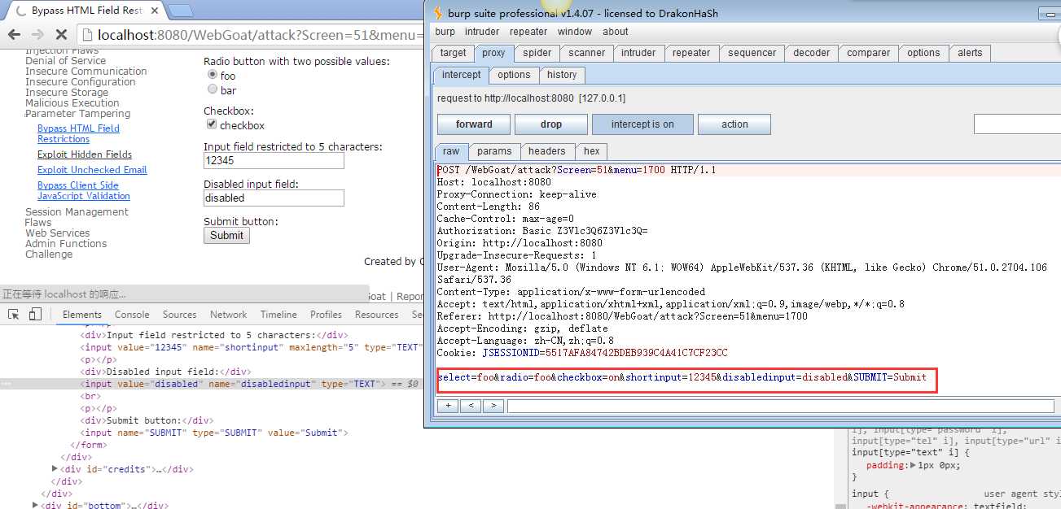This screenshot has height=509, width=1061.
Task: Switch to the Burp 'proxy' tab
Action: coord(493,53)
